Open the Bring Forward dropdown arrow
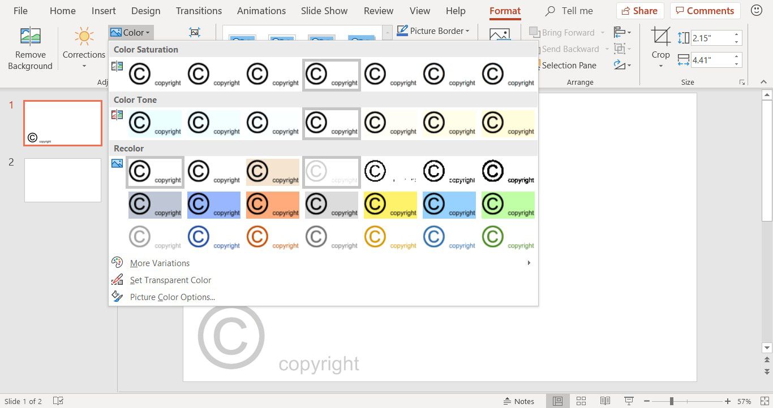The width and height of the screenshot is (773, 408). [603, 32]
